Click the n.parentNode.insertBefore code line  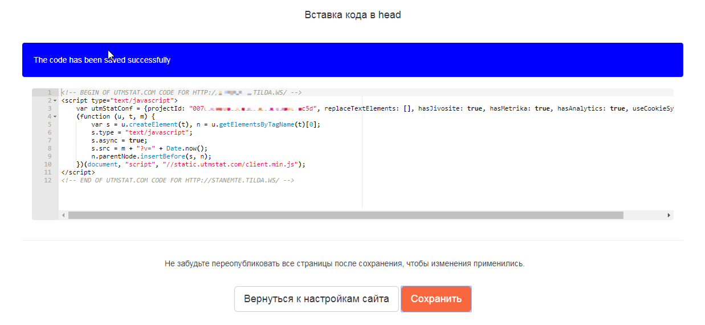click(151, 156)
